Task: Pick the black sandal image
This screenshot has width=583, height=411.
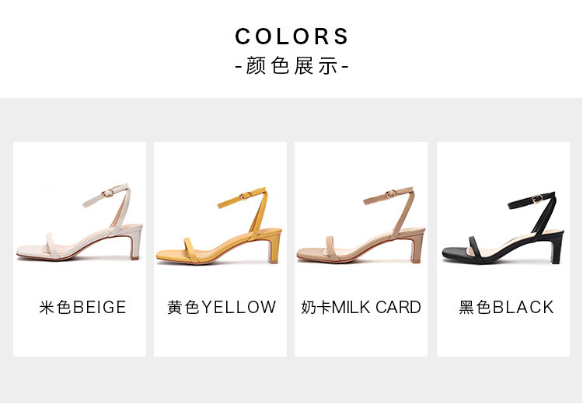Action: coord(503,228)
